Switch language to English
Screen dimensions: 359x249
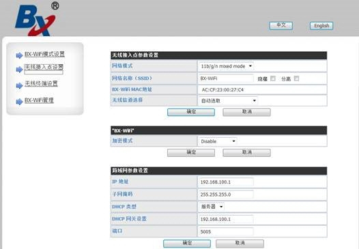[x=321, y=26]
